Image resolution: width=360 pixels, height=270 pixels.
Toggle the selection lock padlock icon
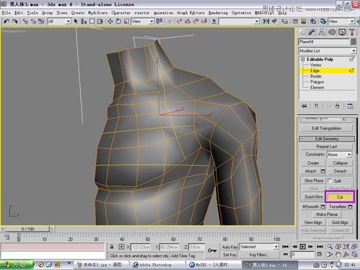[112, 247]
